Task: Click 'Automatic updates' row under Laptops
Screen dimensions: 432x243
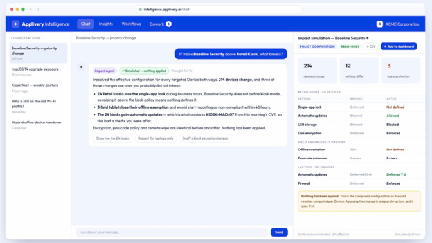Action: (x=359, y=174)
